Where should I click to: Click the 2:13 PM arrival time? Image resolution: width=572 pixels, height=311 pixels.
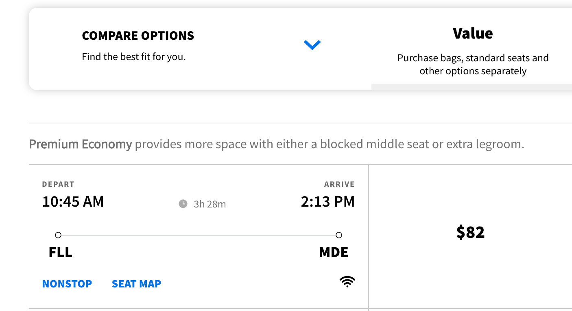point(327,201)
